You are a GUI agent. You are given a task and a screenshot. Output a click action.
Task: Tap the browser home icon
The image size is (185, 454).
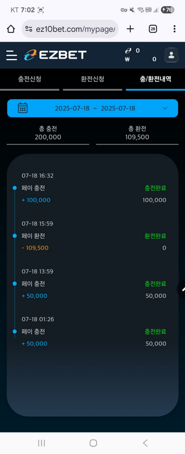(x=11, y=29)
